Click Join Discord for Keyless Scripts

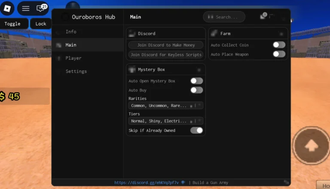click(166, 55)
